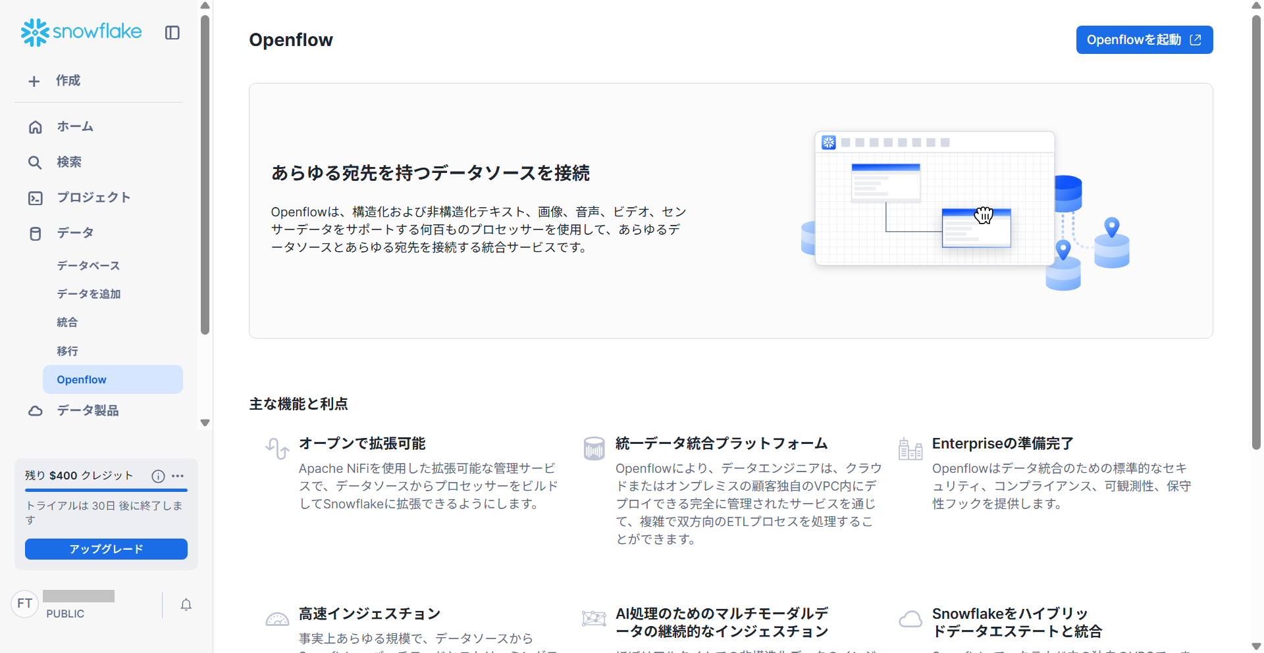Click the Openflowを起動 button
This screenshot has width=1264, height=653.
(1144, 40)
